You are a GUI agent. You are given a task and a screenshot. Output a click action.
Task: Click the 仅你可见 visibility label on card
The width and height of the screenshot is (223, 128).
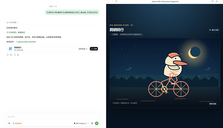click(19, 50)
